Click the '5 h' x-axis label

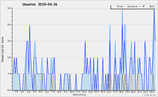41,92
